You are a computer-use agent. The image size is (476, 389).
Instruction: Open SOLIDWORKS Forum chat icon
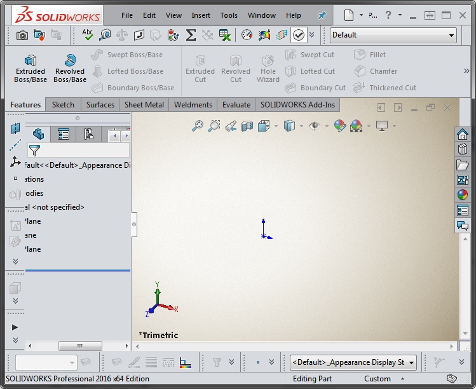tap(463, 225)
